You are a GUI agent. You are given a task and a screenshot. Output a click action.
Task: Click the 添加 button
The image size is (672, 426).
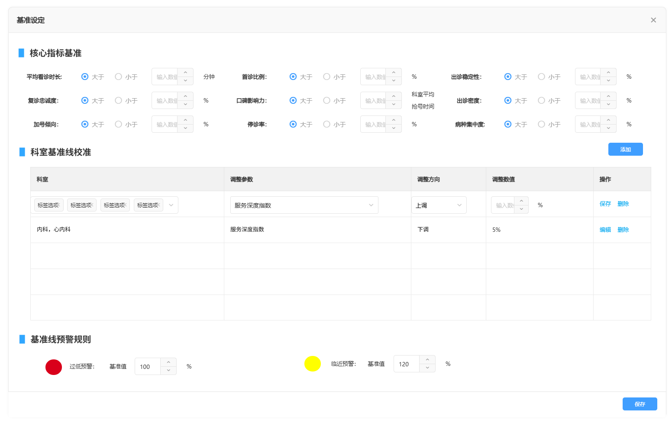(625, 149)
